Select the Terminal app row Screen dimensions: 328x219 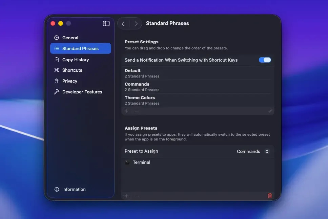pyautogui.click(x=198, y=162)
